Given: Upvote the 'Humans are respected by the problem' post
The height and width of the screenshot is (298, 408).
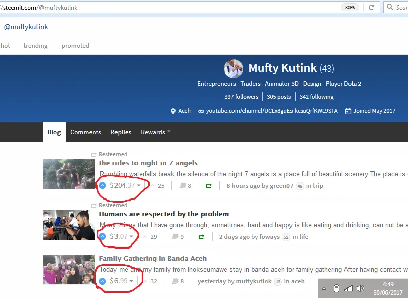Looking at the screenshot, I should tap(102, 237).
